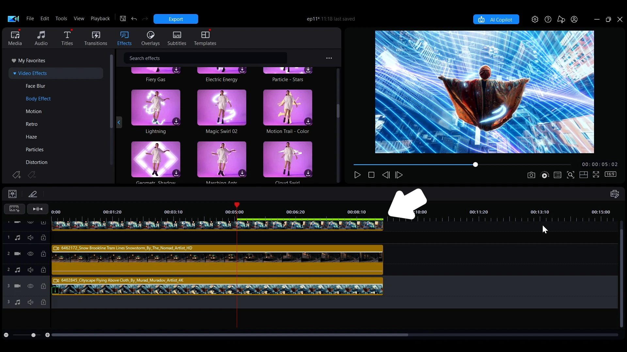
Task: Zoom out the timeline with minus
Action: [6, 335]
